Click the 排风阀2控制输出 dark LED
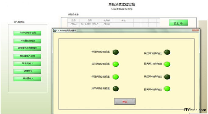208x114 pixels. pyautogui.click(x=116, y=89)
